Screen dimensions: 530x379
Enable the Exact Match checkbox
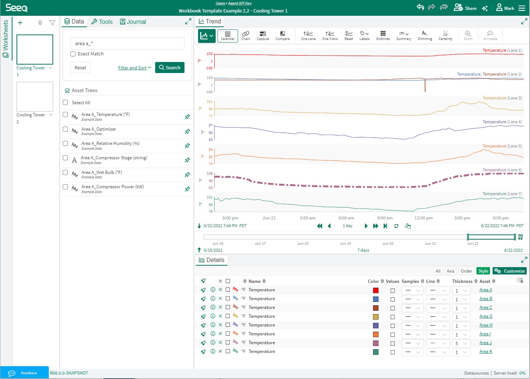tap(73, 54)
